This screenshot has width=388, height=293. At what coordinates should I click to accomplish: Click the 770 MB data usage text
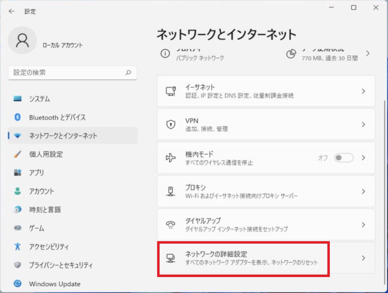pyautogui.click(x=330, y=58)
